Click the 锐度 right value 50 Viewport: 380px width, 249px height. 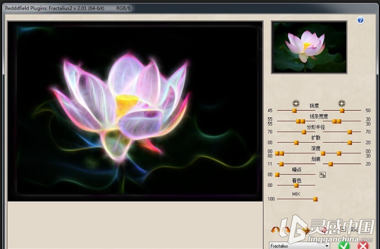pyautogui.click(x=368, y=111)
